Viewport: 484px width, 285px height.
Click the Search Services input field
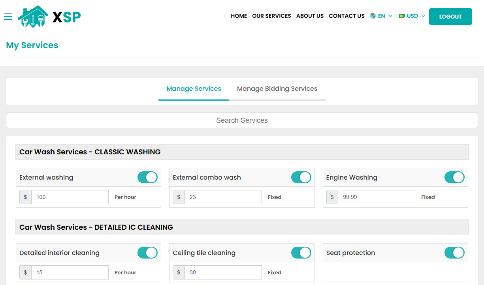point(242,120)
